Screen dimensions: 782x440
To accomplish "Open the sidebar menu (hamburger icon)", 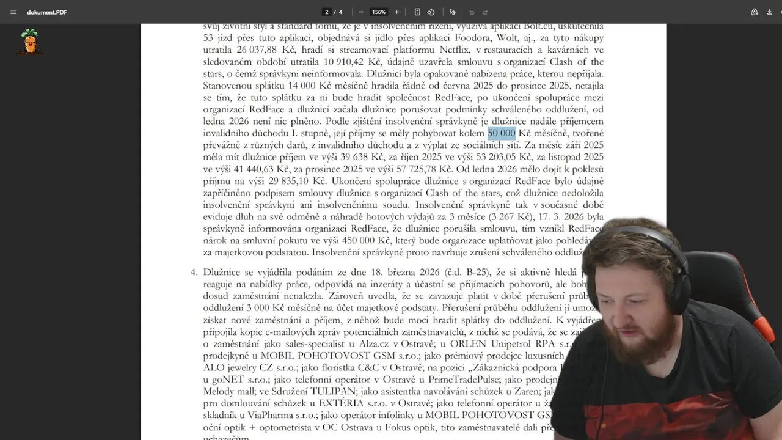I will (13, 12).
